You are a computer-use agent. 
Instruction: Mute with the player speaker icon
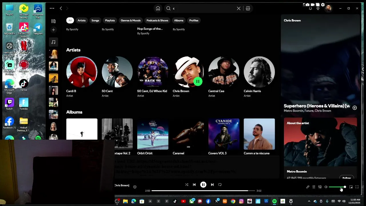click(x=326, y=187)
